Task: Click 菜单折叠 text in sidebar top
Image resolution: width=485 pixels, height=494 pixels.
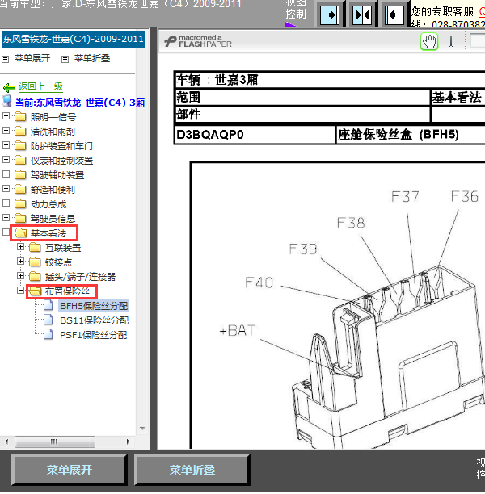Action: coord(92,58)
